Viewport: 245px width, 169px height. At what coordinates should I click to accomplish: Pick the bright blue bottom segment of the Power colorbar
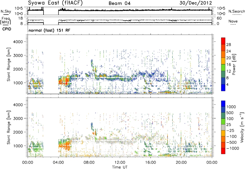223,88
